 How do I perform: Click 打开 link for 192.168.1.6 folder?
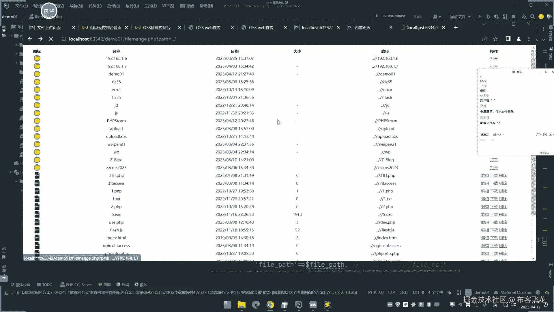coord(494,58)
